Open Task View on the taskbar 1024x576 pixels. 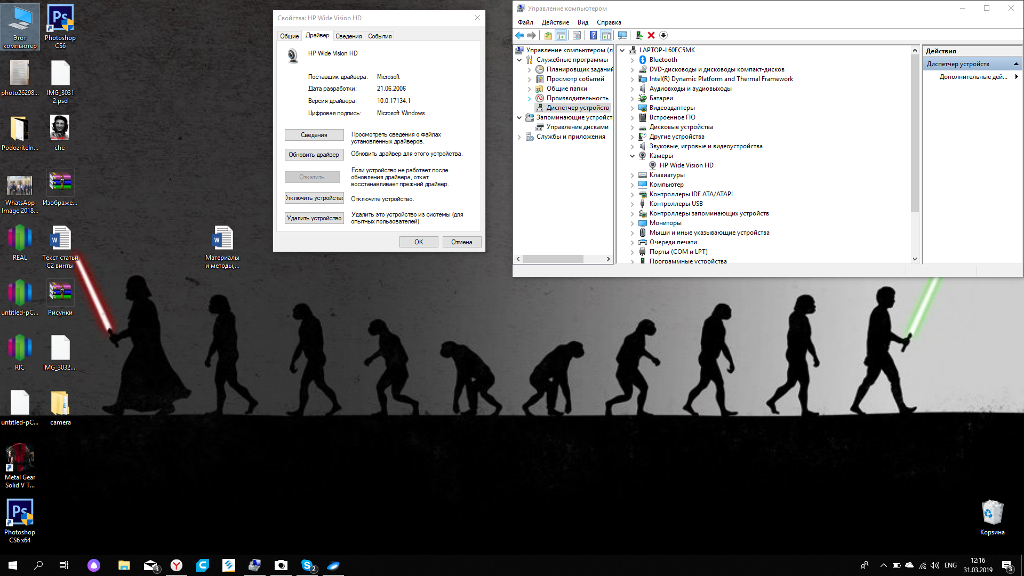point(64,565)
